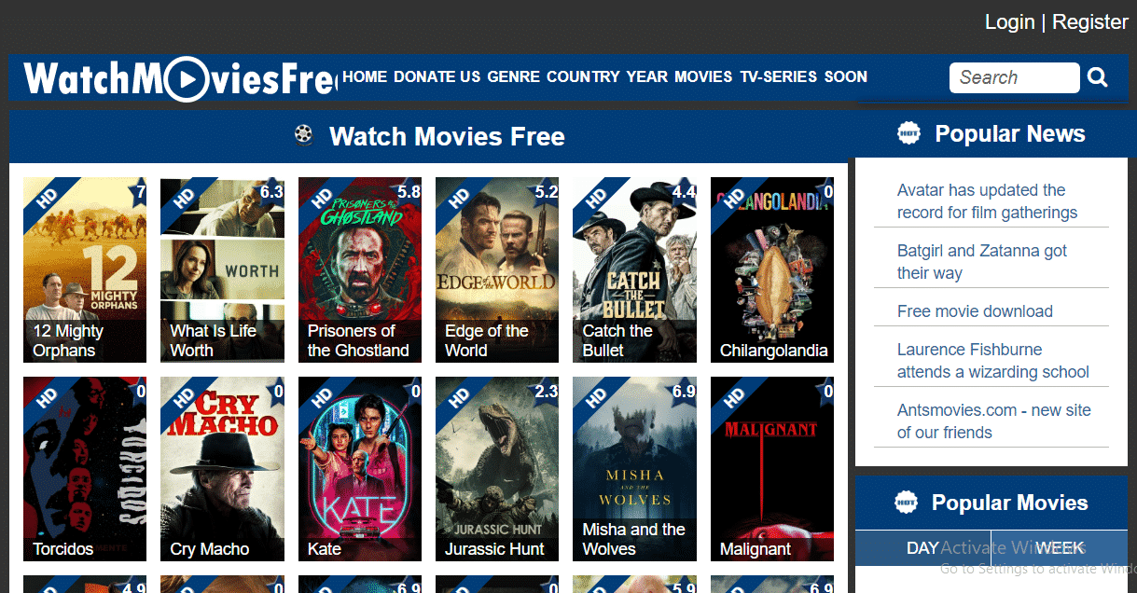This screenshot has height=593, width=1137.
Task: Click the film reel icon beside Watch Movies Free
Action: pos(303,136)
